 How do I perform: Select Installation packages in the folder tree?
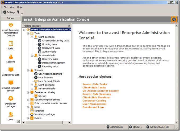pos(45,114)
